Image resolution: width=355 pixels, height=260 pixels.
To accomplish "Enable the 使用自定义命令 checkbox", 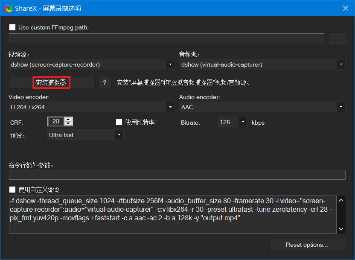I will 12,189.
